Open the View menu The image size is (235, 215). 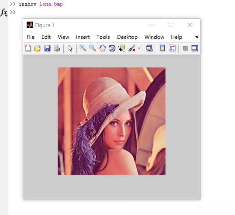coord(63,37)
